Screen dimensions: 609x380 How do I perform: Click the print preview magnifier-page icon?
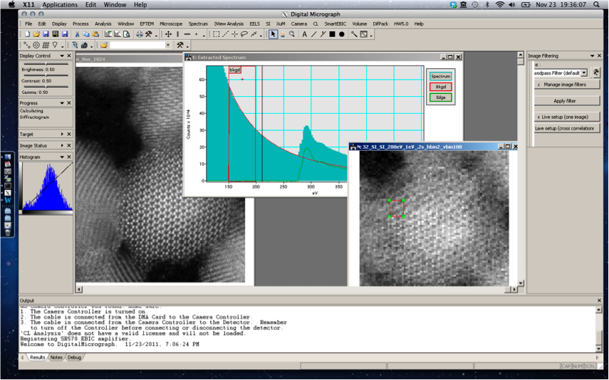(127, 35)
